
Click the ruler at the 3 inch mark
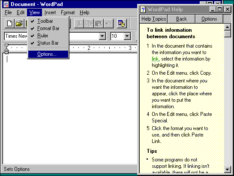point(130,48)
